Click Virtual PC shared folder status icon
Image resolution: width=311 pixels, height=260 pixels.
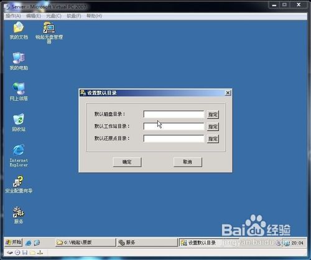32,253
